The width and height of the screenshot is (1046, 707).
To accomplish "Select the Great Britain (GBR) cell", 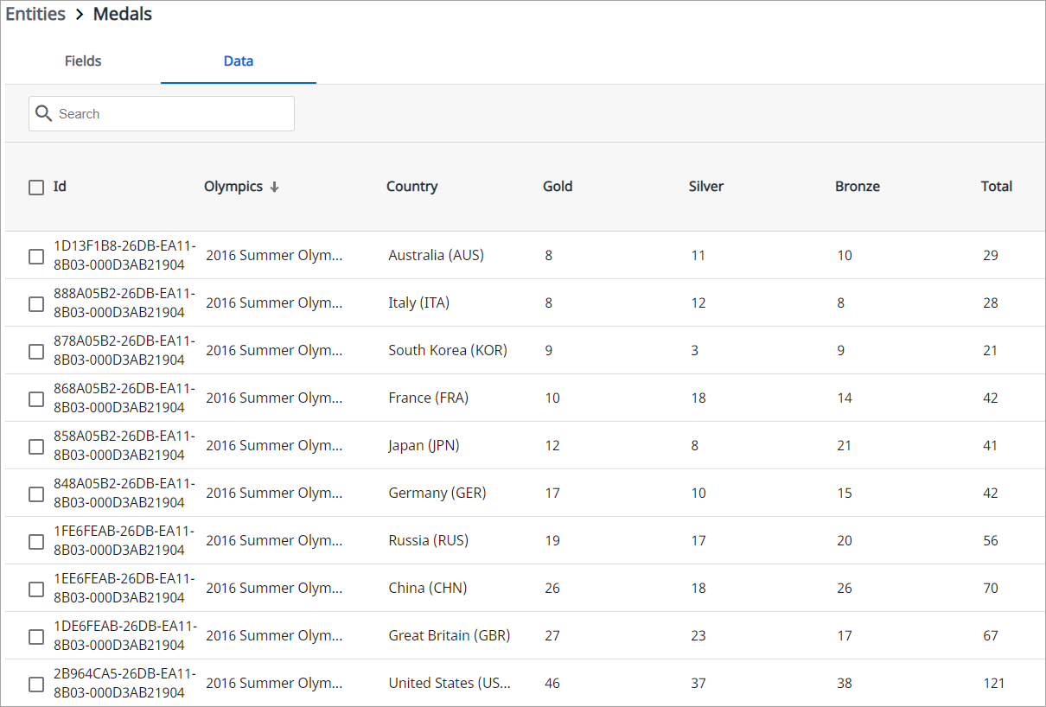I will pyautogui.click(x=449, y=635).
